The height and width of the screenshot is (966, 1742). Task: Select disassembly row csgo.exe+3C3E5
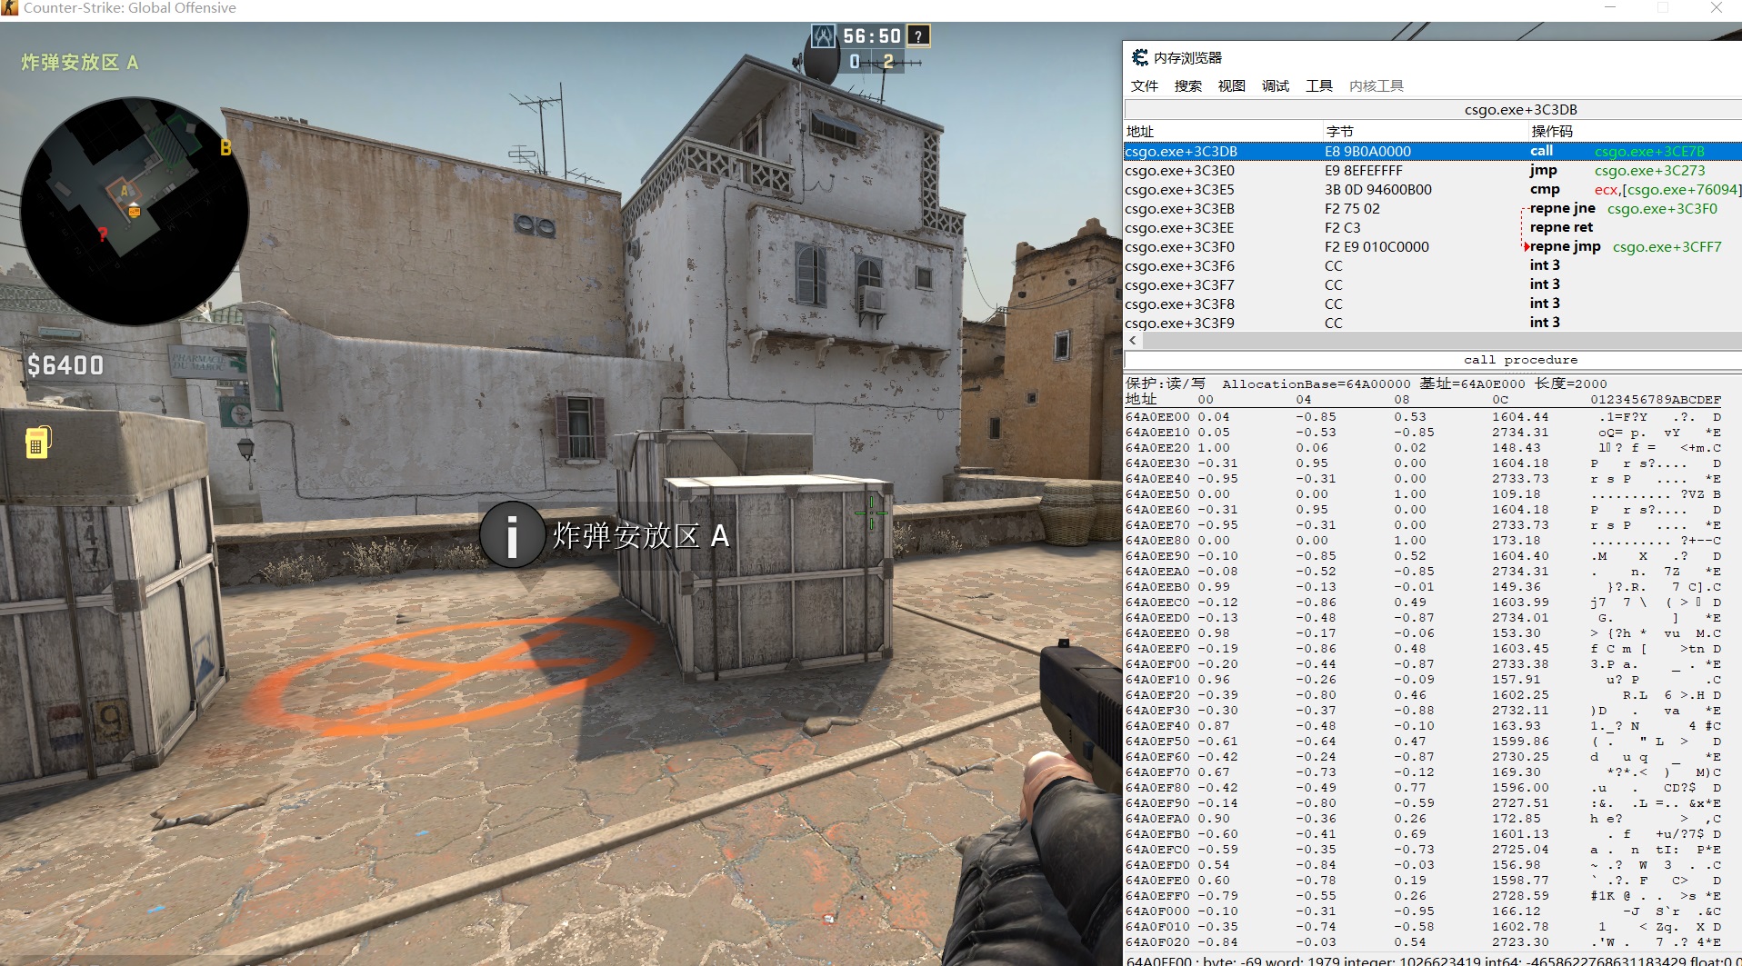(1433, 189)
